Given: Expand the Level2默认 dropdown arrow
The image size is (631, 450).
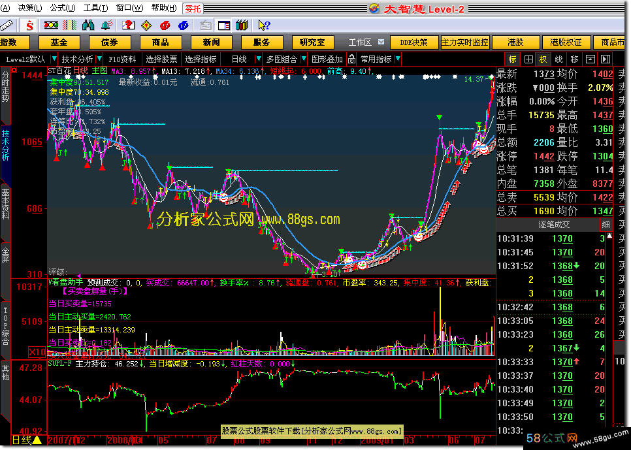Looking at the screenshot, I should pyautogui.click(x=54, y=59).
